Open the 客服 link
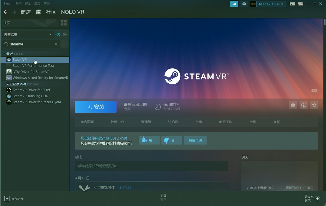This screenshot has height=206, width=326. point(276,122)
